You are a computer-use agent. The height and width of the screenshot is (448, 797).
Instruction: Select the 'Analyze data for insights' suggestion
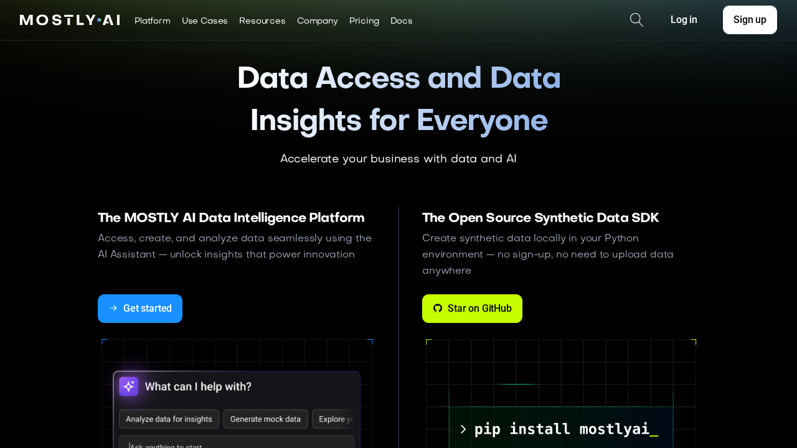pyautogui.click(x=169, y=419)
